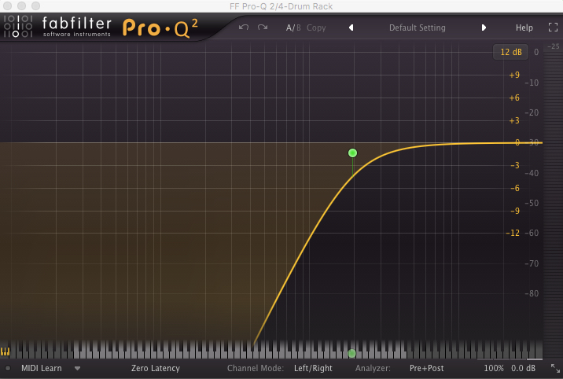563x379 pixels.
Task: Click the redo arrow icon
Action: (263, 28)
